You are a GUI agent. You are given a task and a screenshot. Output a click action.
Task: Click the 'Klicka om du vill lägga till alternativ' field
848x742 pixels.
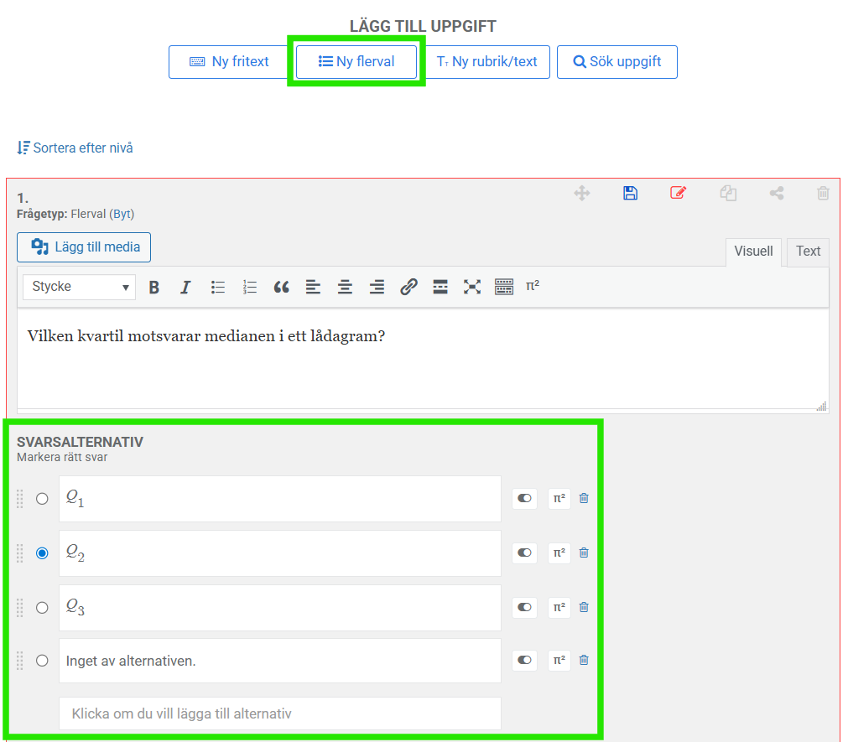coord(279,714)
